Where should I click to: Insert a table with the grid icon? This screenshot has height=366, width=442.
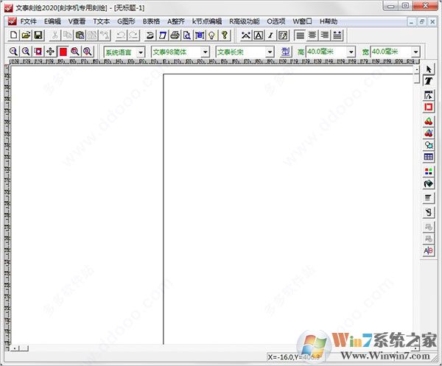(x=428, y=157)
